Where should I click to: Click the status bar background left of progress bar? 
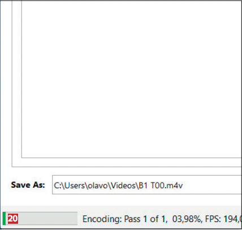pos(2,219)
